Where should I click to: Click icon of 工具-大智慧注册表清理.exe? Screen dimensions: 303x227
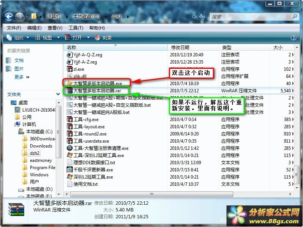click(69, 148)
